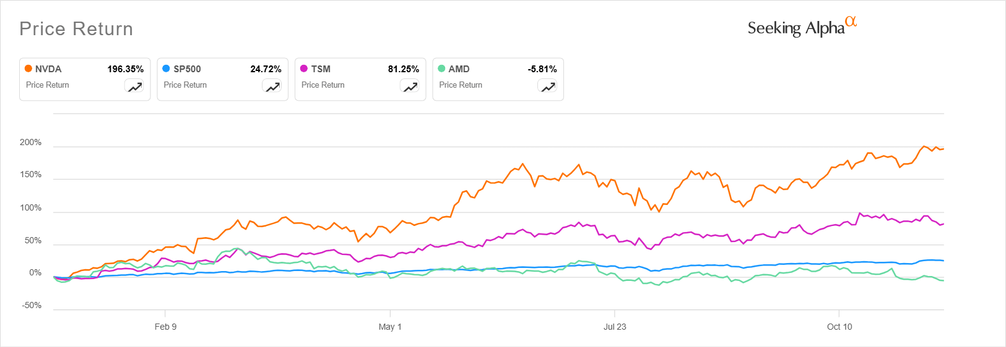Click the Feb 9 date axis marker
This screenshot has height=347, width=1006.
click(165, 327)
